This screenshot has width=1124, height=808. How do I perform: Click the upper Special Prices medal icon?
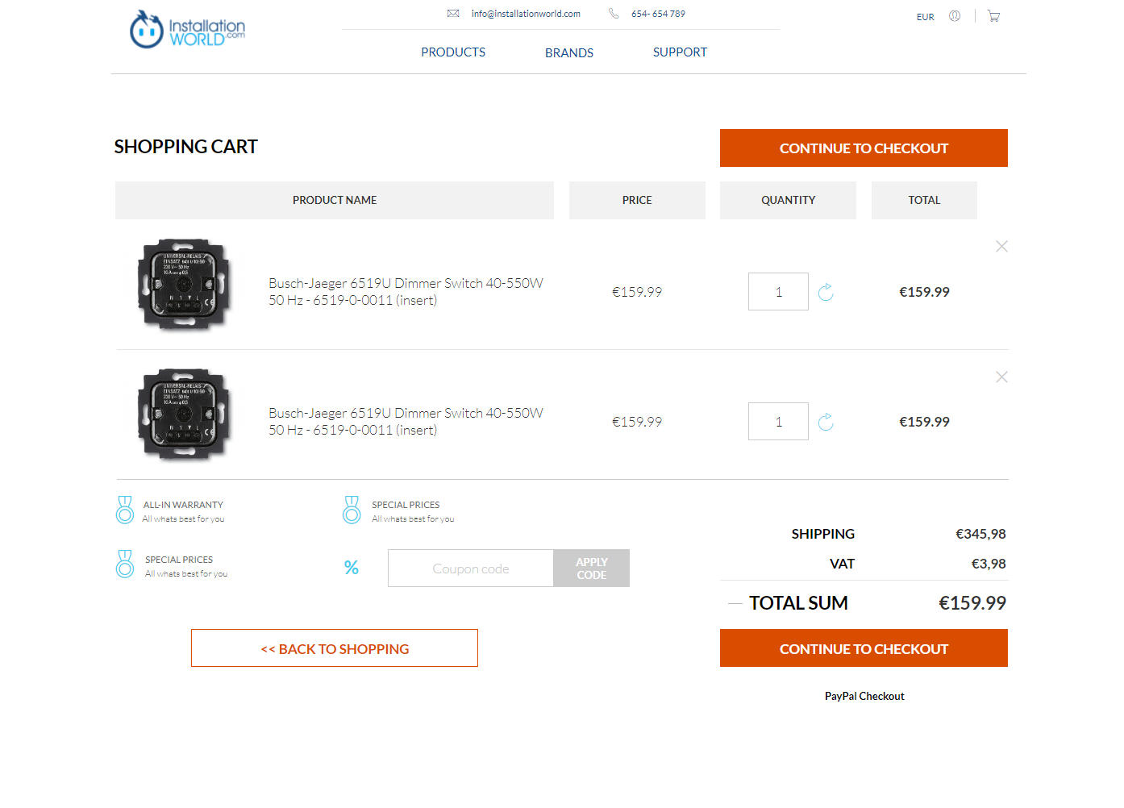352,510
